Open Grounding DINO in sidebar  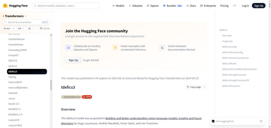coord(17,50)
